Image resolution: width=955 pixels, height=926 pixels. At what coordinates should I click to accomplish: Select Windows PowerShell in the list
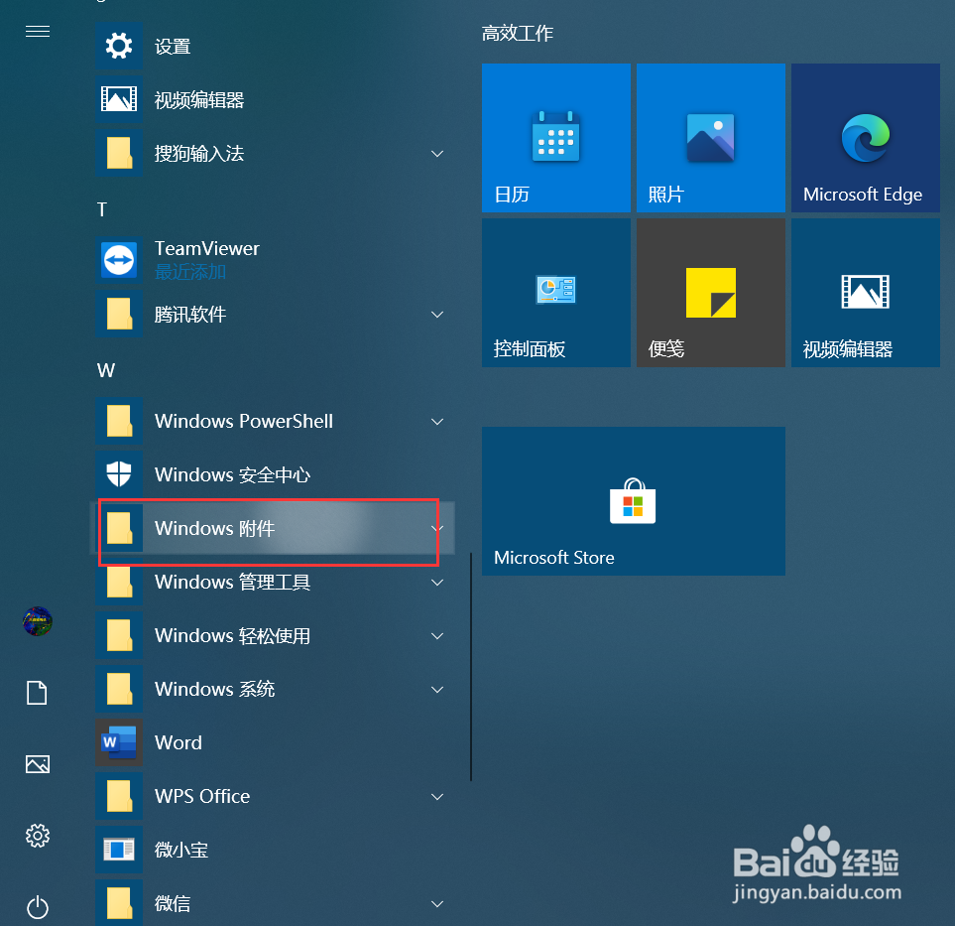[242, 421]
